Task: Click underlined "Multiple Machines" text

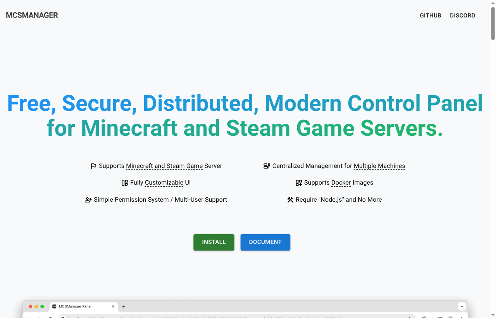Action: pos(379,166)
